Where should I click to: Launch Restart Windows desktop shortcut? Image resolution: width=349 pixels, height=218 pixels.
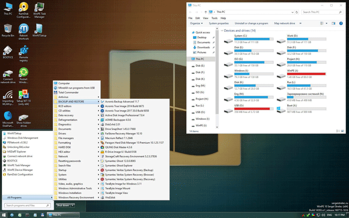click(x=23, y=73)
